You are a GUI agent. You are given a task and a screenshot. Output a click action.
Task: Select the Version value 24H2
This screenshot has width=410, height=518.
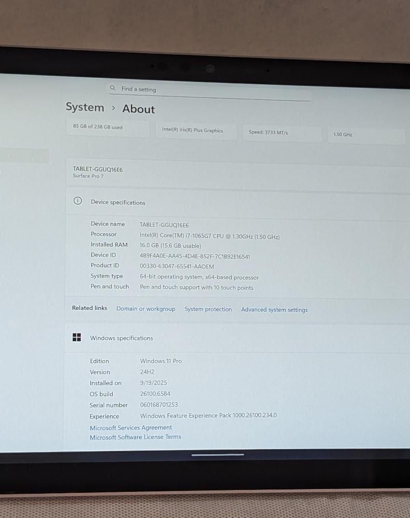(147, 372)
